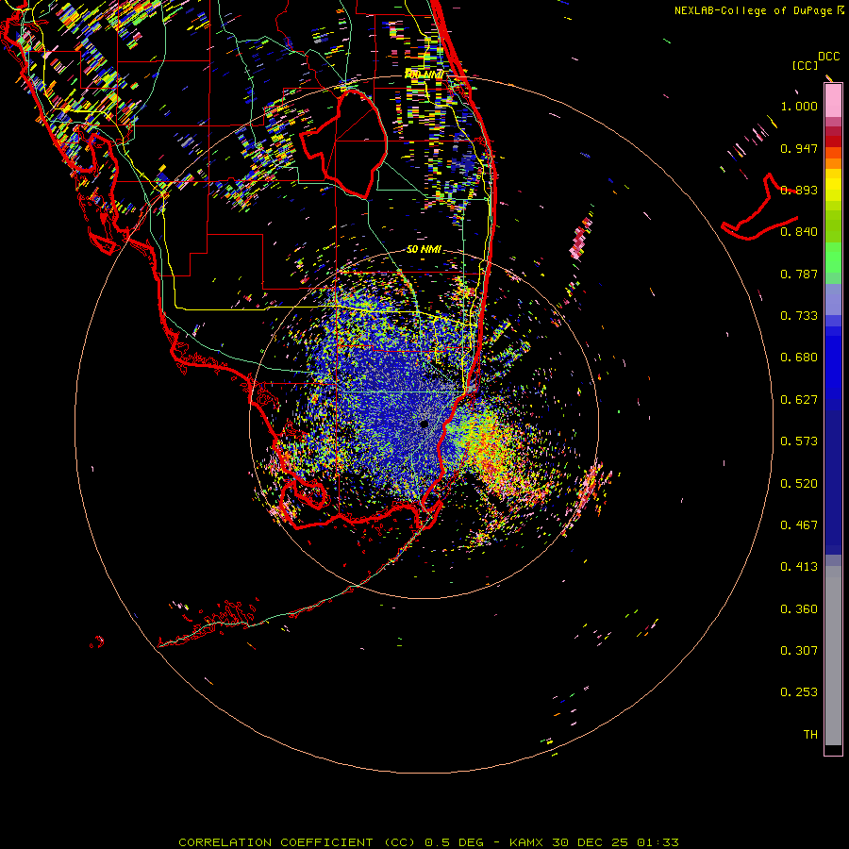Click the 0.413 scale value
The height and width of the screenshot is (849, 849).
(x=799, y=567)
